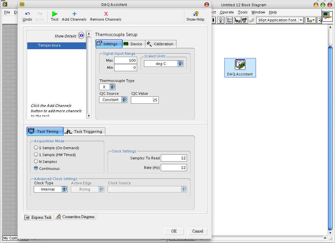Run the task with the green Test icon
Image resolution: width=335 pixels, height=243 pixels.
[x=55, y=14]
